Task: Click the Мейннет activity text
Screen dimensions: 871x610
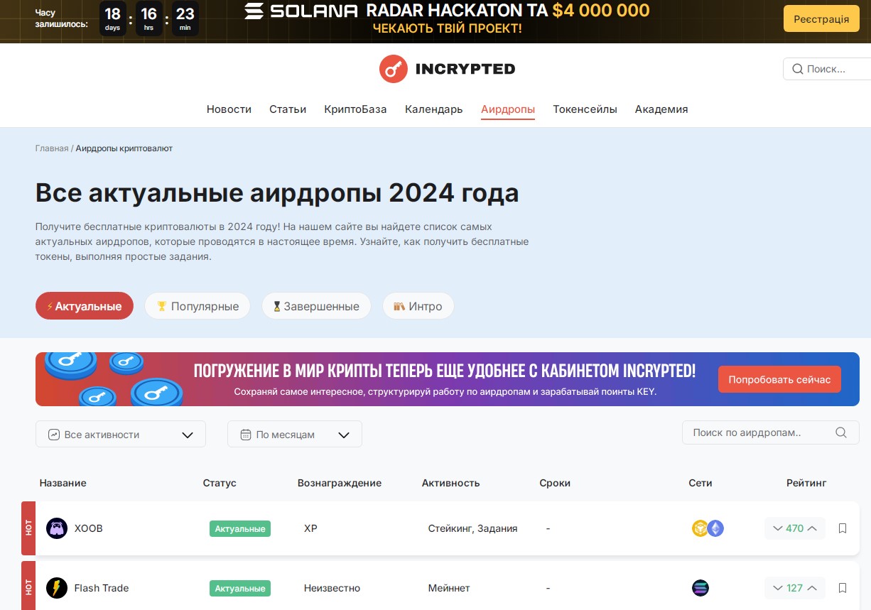Action: point(449,588)
